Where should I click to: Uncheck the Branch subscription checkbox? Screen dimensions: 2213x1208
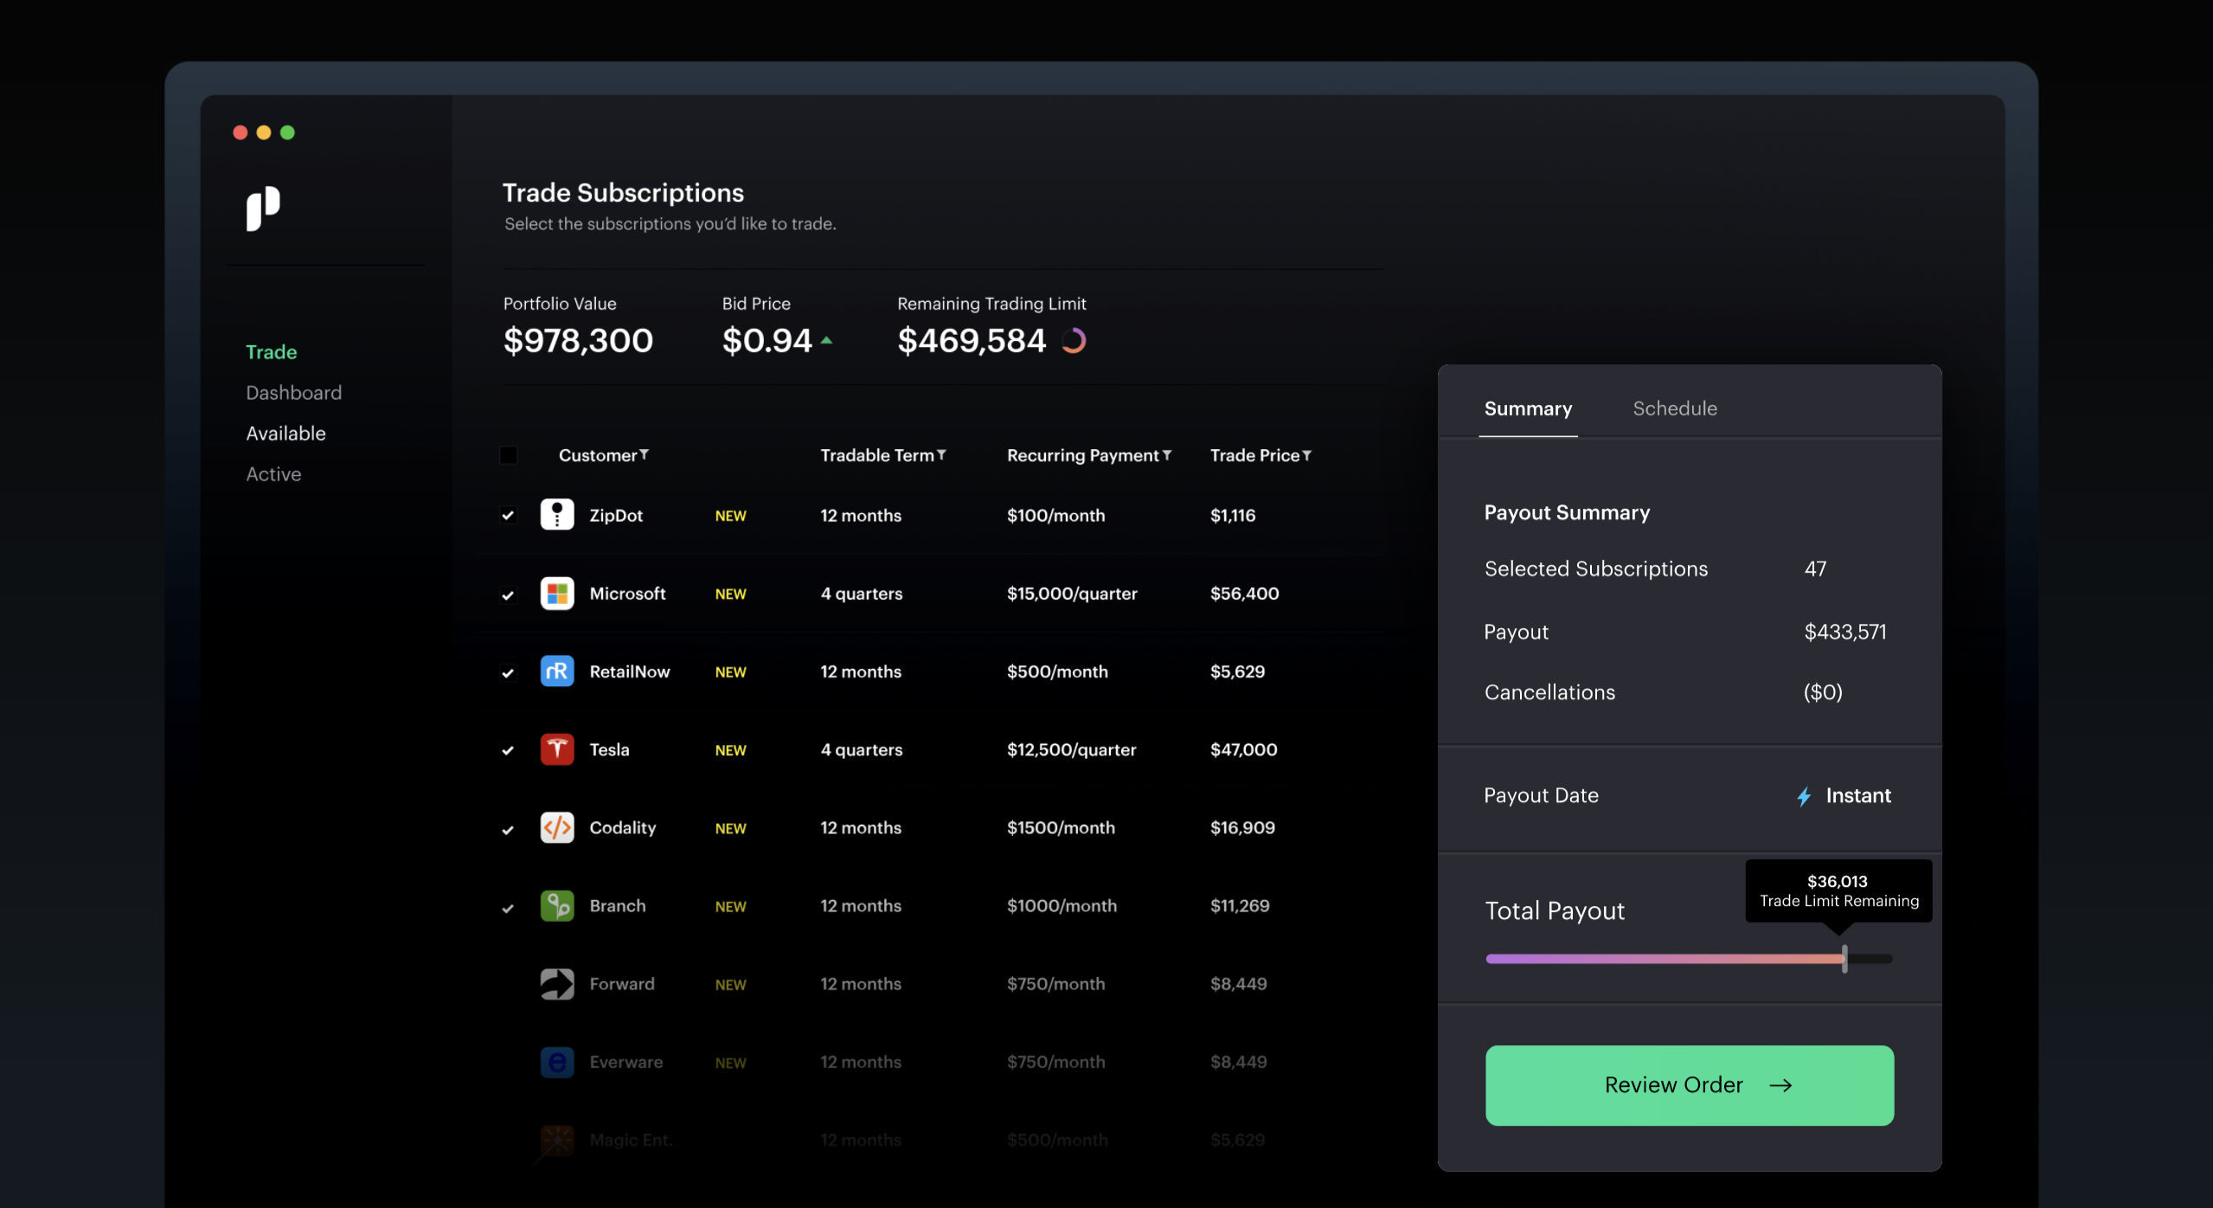[x=509, y=908]
